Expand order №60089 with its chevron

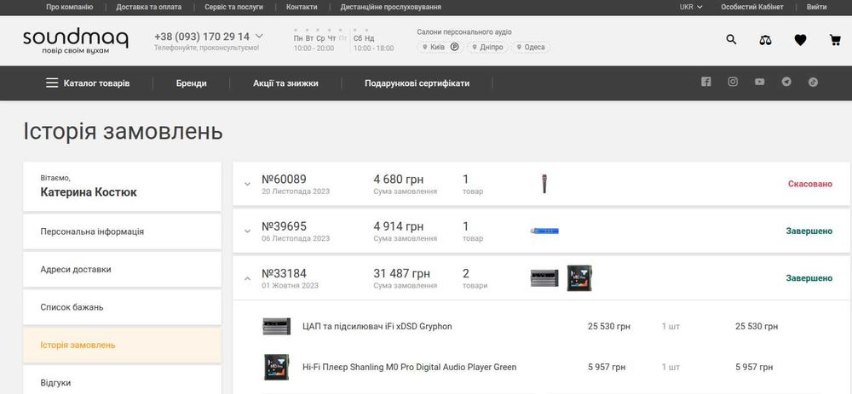click(247, 184)
